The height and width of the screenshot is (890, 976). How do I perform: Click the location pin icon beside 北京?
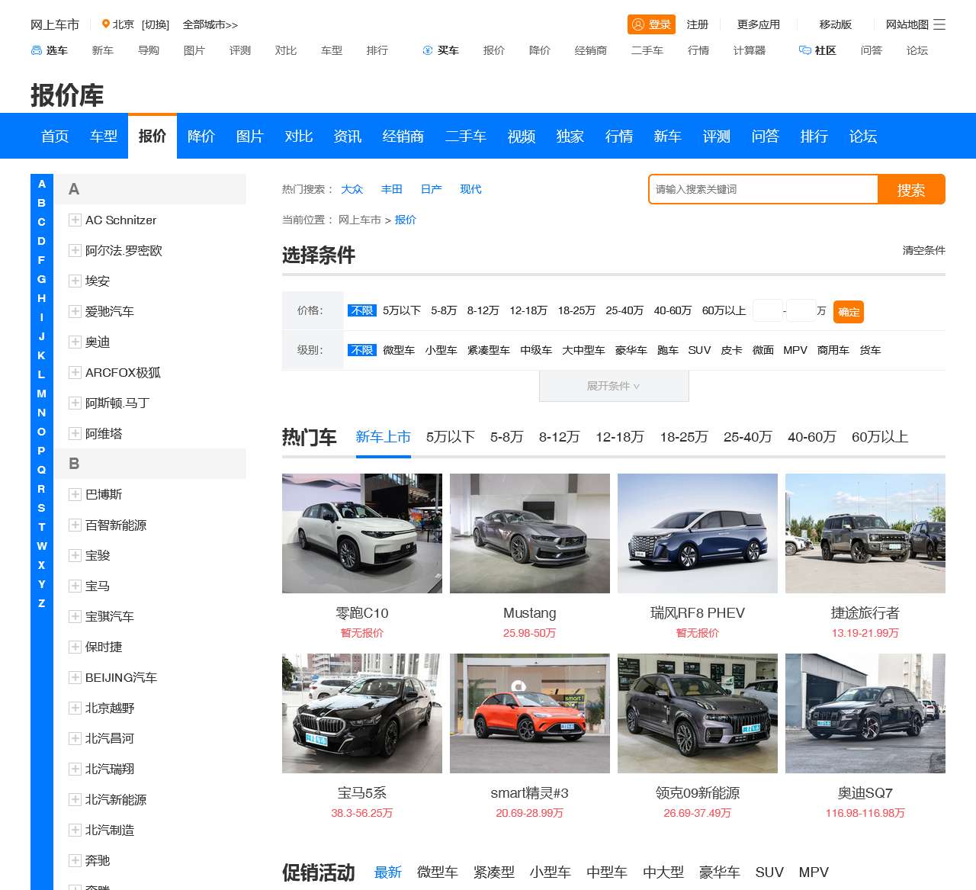pyautogui.click(x=106, y=24)
